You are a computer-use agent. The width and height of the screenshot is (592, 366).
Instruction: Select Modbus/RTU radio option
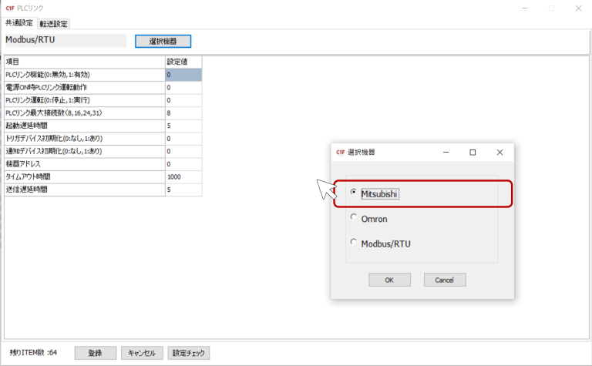pyautogui.click(x=355, y=242)
